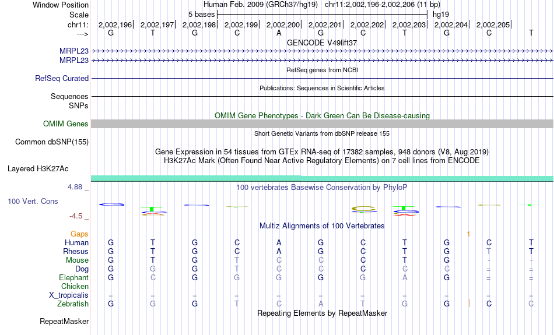Click the turquoise H3K27Ac signal bar
This screenshot has height=335, width=554.
tap(322, 179)
